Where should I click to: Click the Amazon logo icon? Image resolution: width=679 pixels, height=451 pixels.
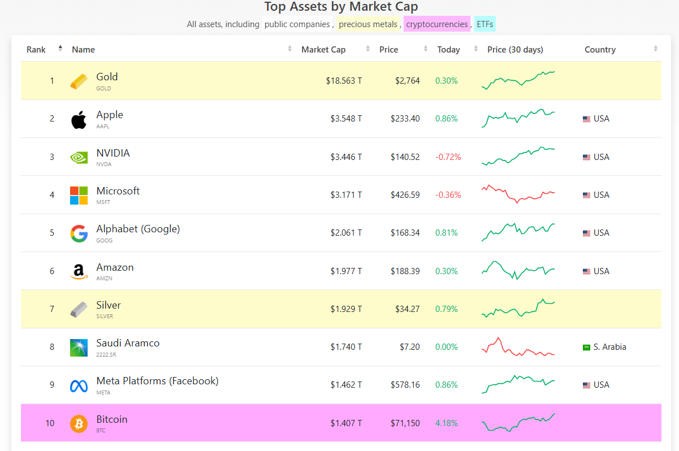[x=79, y=272]
